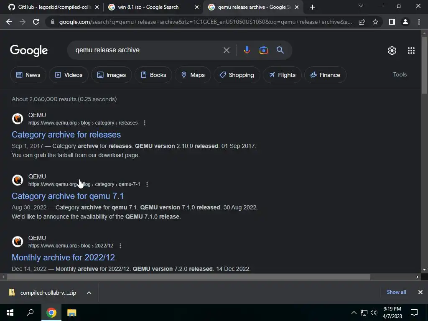
Task: Open Monthly archive for 2022/12 link
Action: (64, 257)
